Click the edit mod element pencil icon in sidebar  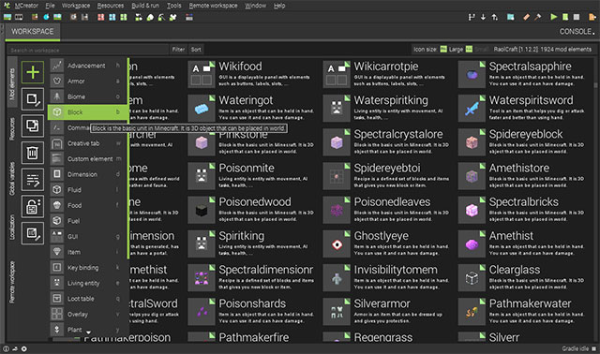tap(33, 99)
